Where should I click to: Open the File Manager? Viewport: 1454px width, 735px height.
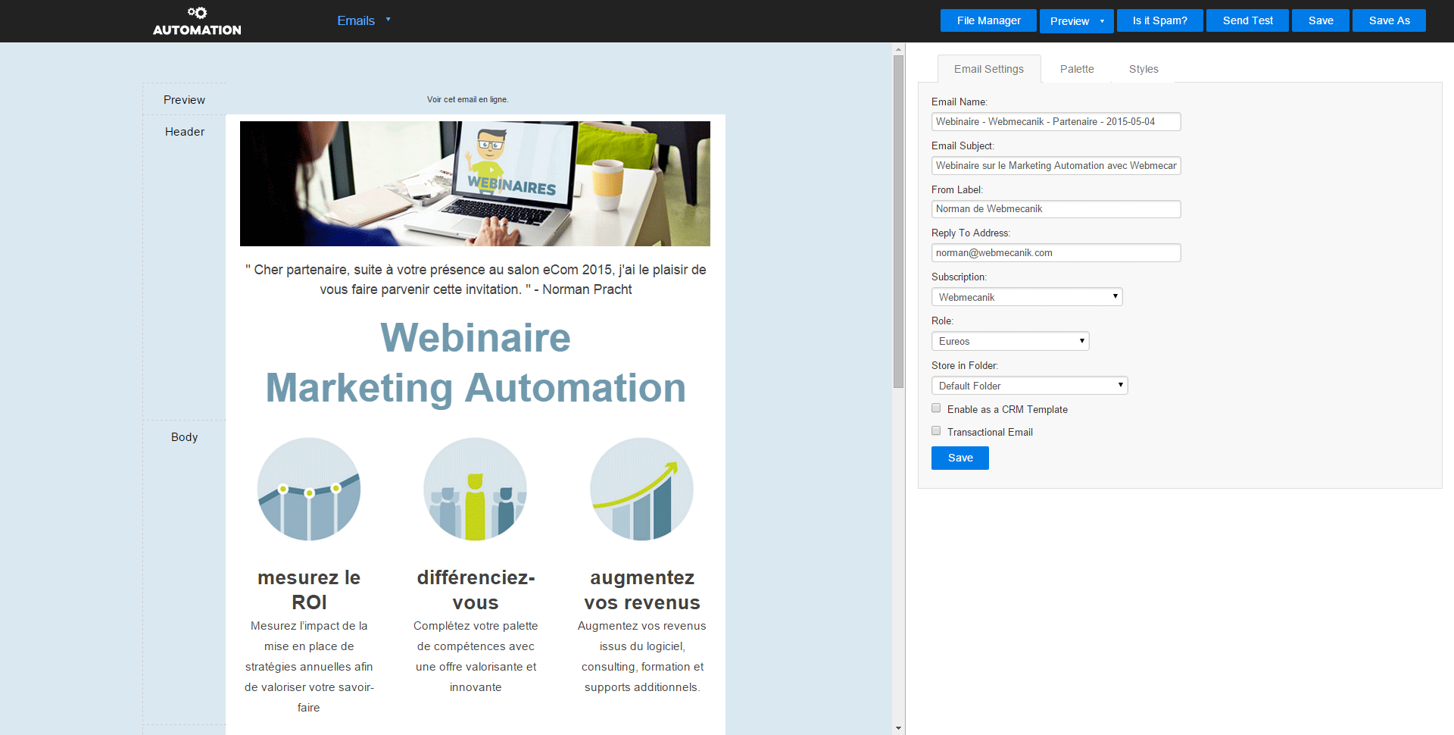click(x=988, y=20)
